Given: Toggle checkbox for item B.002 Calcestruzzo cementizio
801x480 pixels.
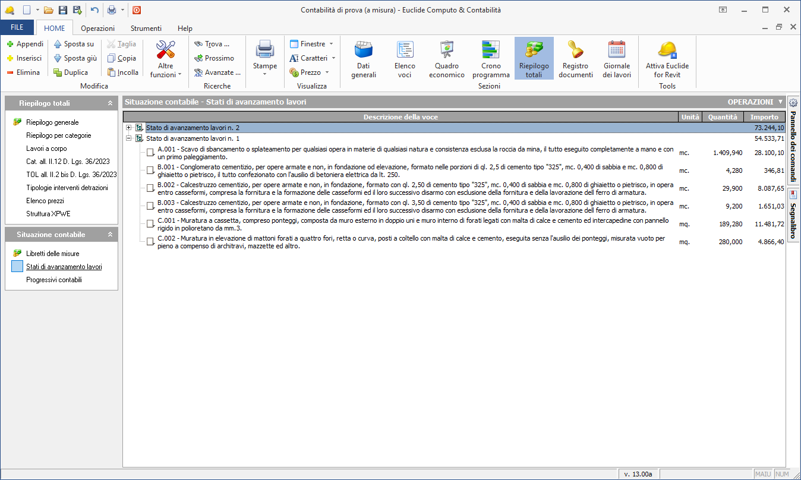Looking at the screenshot, I should [150, 189].
